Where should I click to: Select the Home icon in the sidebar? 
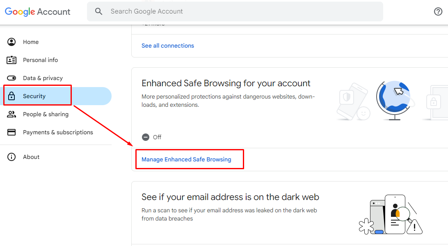[11, 41]
